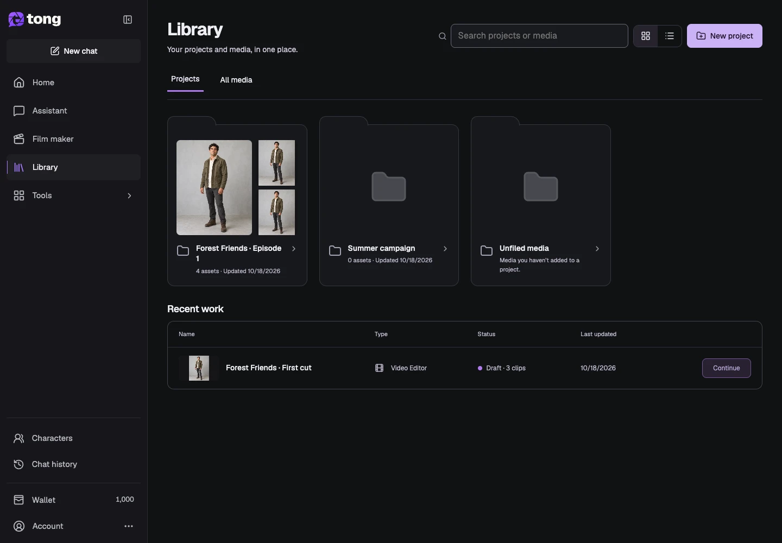
Task: Click the Assistant chat bubble icon
Action: click(19, 111)
